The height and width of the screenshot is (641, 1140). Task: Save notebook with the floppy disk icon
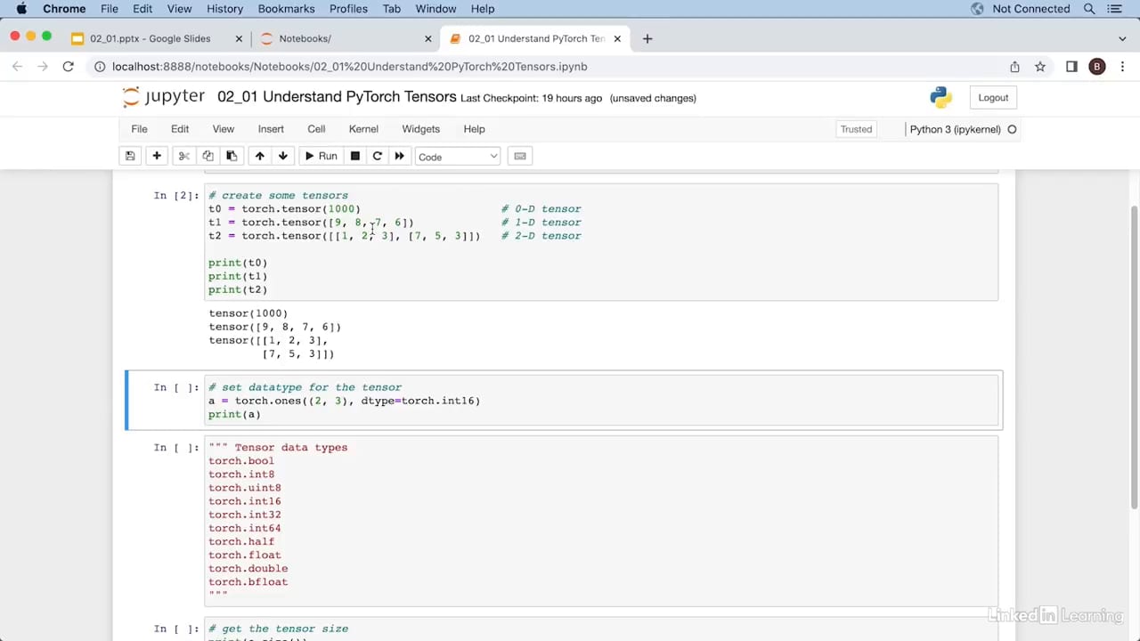point(130,157)
